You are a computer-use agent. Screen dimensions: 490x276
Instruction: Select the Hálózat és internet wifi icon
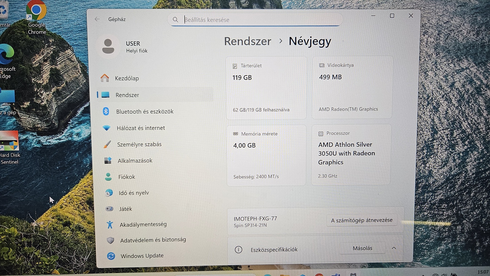107,128
